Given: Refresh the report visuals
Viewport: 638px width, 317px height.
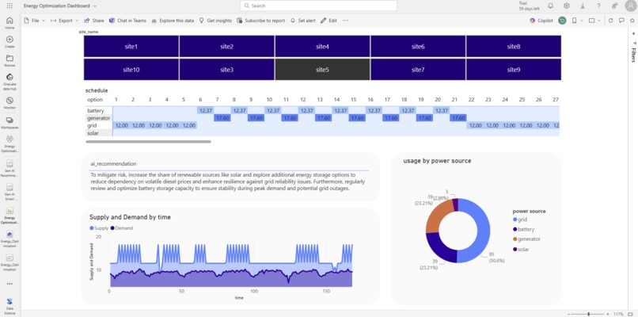Looking at the screenshot, I should pos(610,21).
